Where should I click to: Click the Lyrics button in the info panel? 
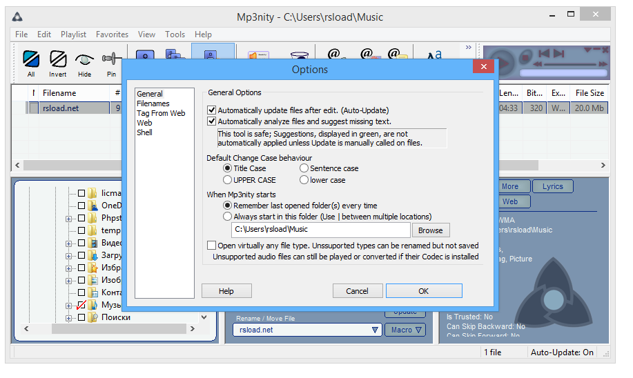click(x=553, y=186)
